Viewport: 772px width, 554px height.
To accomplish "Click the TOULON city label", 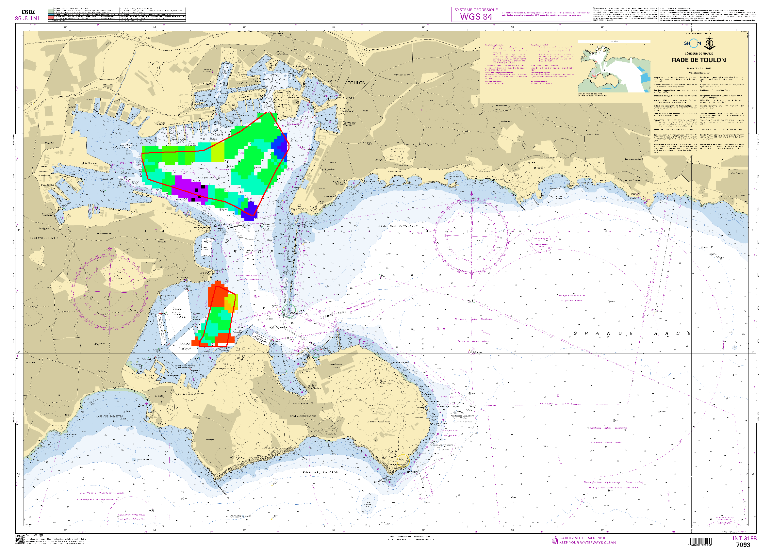I will [x=356, y=83].
